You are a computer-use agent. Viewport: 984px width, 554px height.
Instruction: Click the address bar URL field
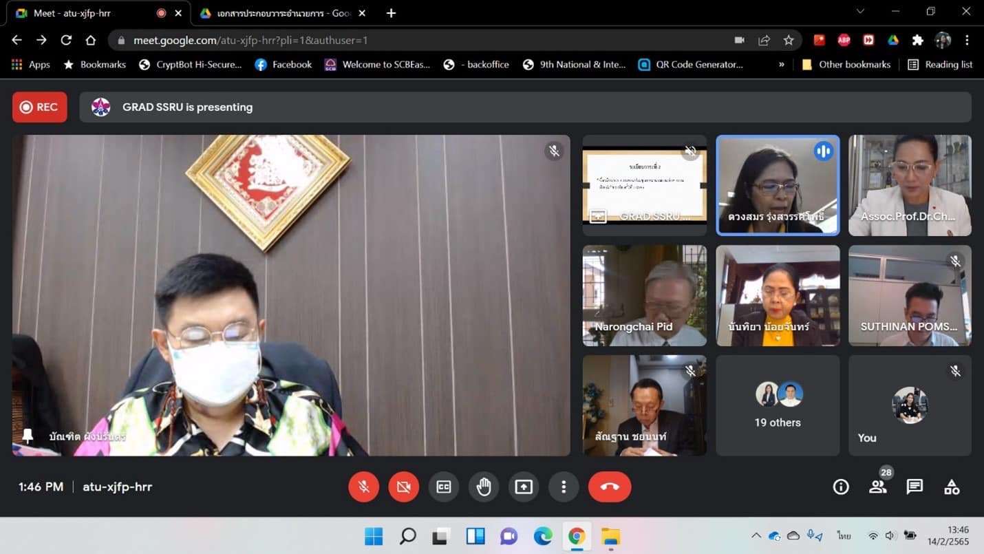click(x=413, y=41)
